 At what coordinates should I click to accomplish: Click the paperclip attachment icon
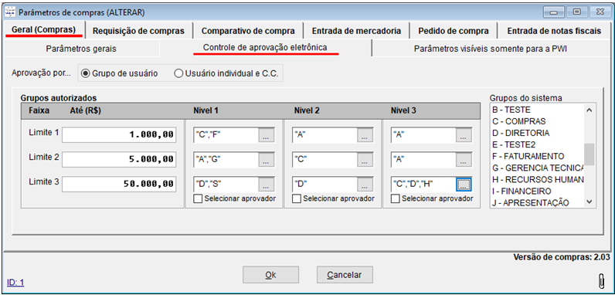coord(601,280)
